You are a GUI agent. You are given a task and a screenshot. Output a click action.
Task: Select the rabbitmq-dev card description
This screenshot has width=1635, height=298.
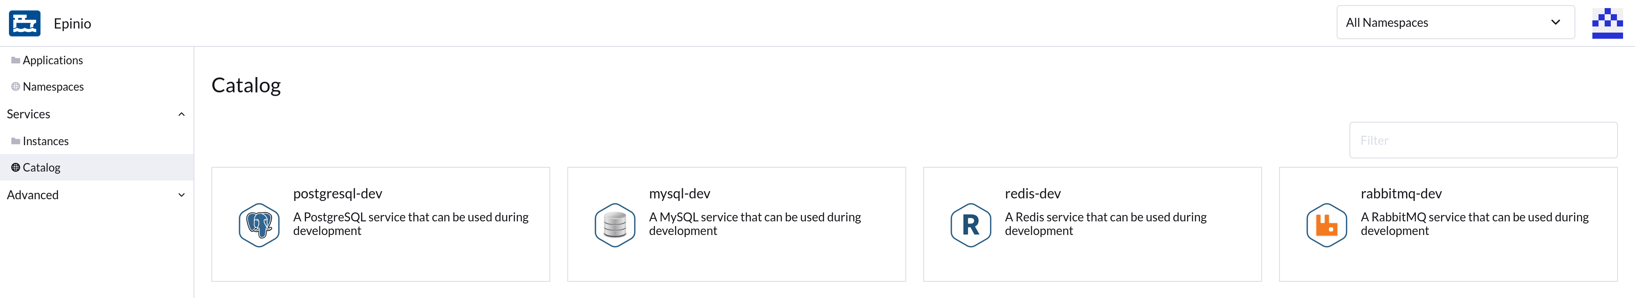point(1474,224)
